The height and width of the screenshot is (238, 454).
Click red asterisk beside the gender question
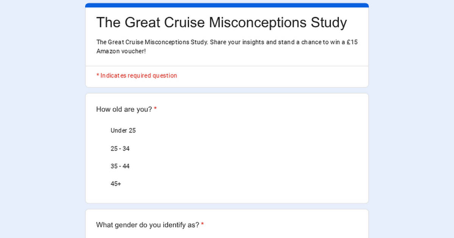tap(202, 225)
